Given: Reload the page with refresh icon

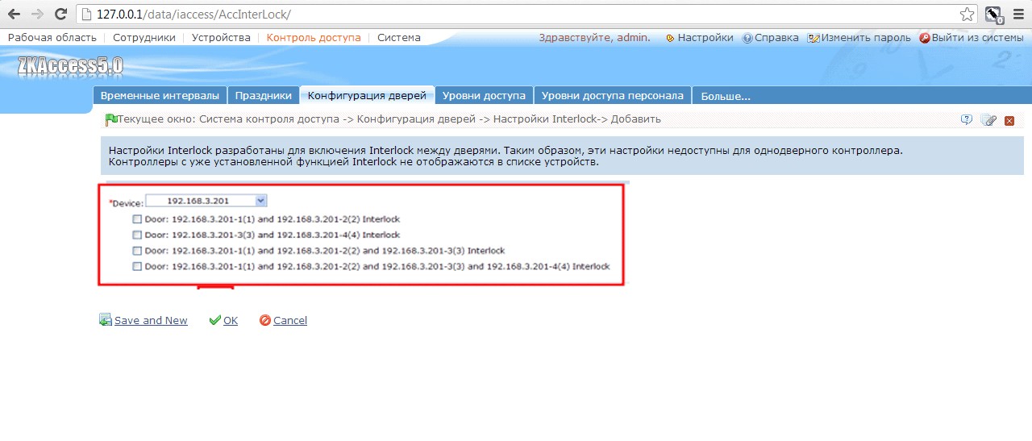Looking at the screenshot, I should point(60,14).
